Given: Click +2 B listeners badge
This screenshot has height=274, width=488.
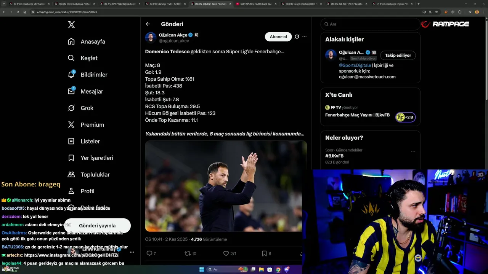Looking at the screenshot, I should tap(406, 117).
